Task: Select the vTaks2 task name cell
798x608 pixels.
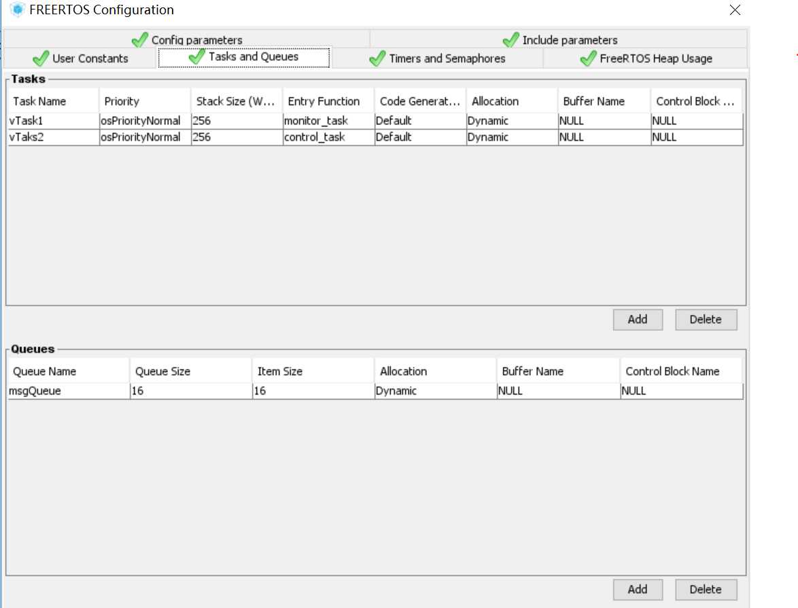Action: pyautogui.click(x=54, y=137)
